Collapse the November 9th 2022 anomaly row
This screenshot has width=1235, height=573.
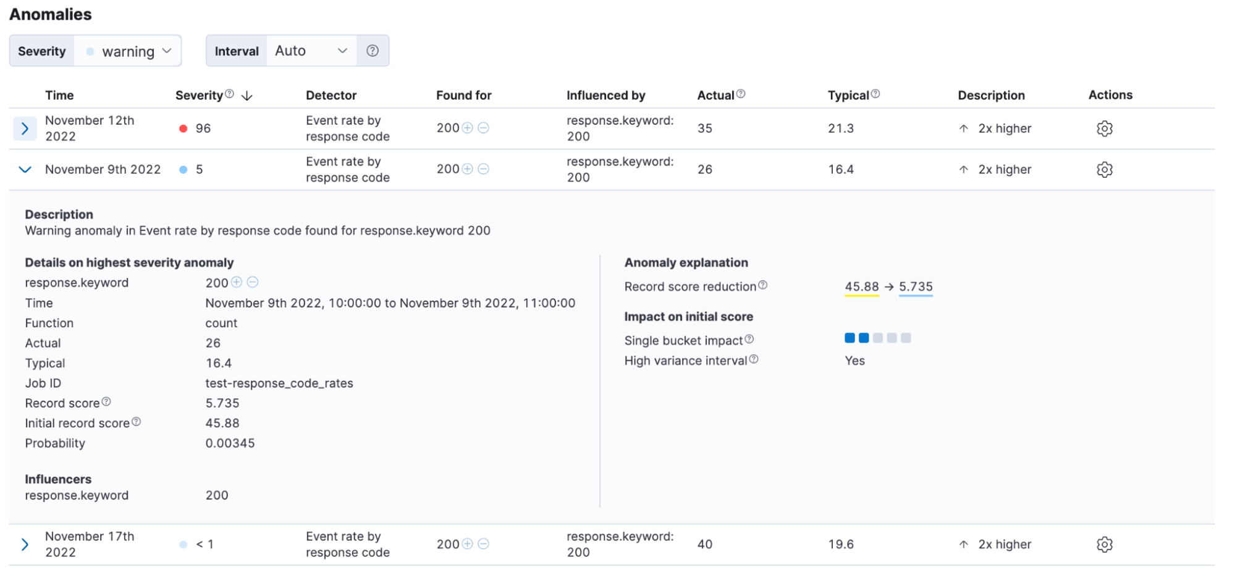coord(25,169)
